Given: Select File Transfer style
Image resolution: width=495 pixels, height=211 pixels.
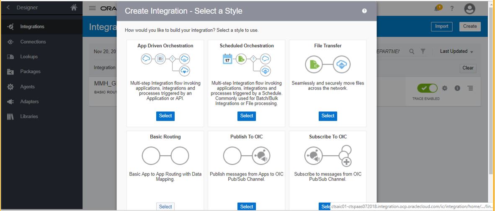Looking at the screenshot, I should (x=327, y=116).
